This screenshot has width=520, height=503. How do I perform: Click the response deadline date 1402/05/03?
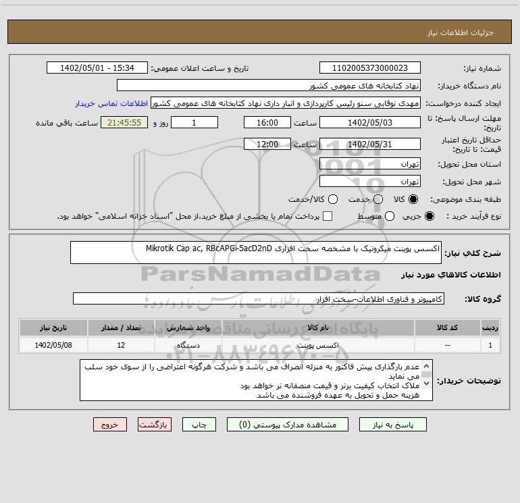click(x=370, y=122)
